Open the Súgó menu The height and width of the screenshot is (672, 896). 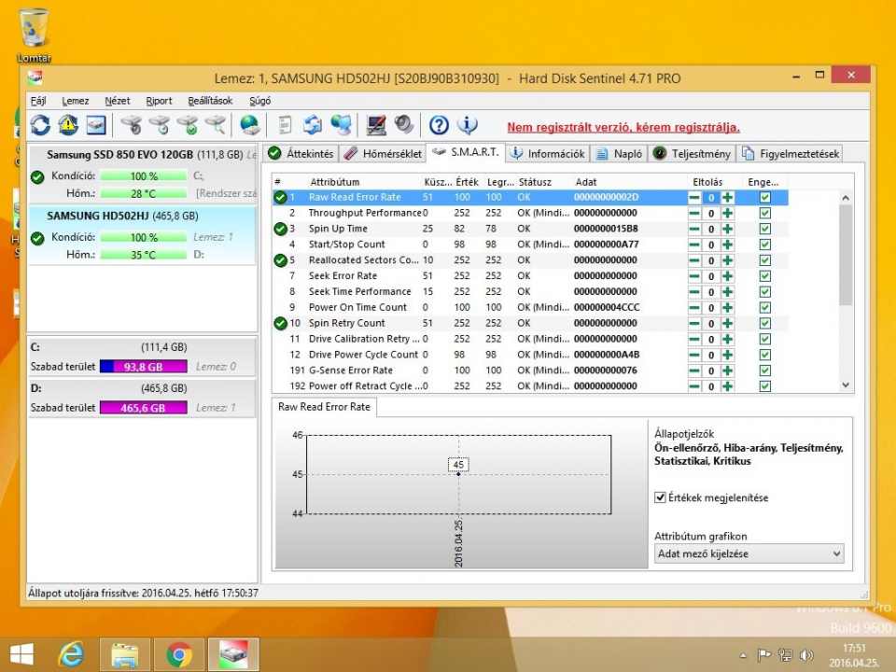(260, 101)
